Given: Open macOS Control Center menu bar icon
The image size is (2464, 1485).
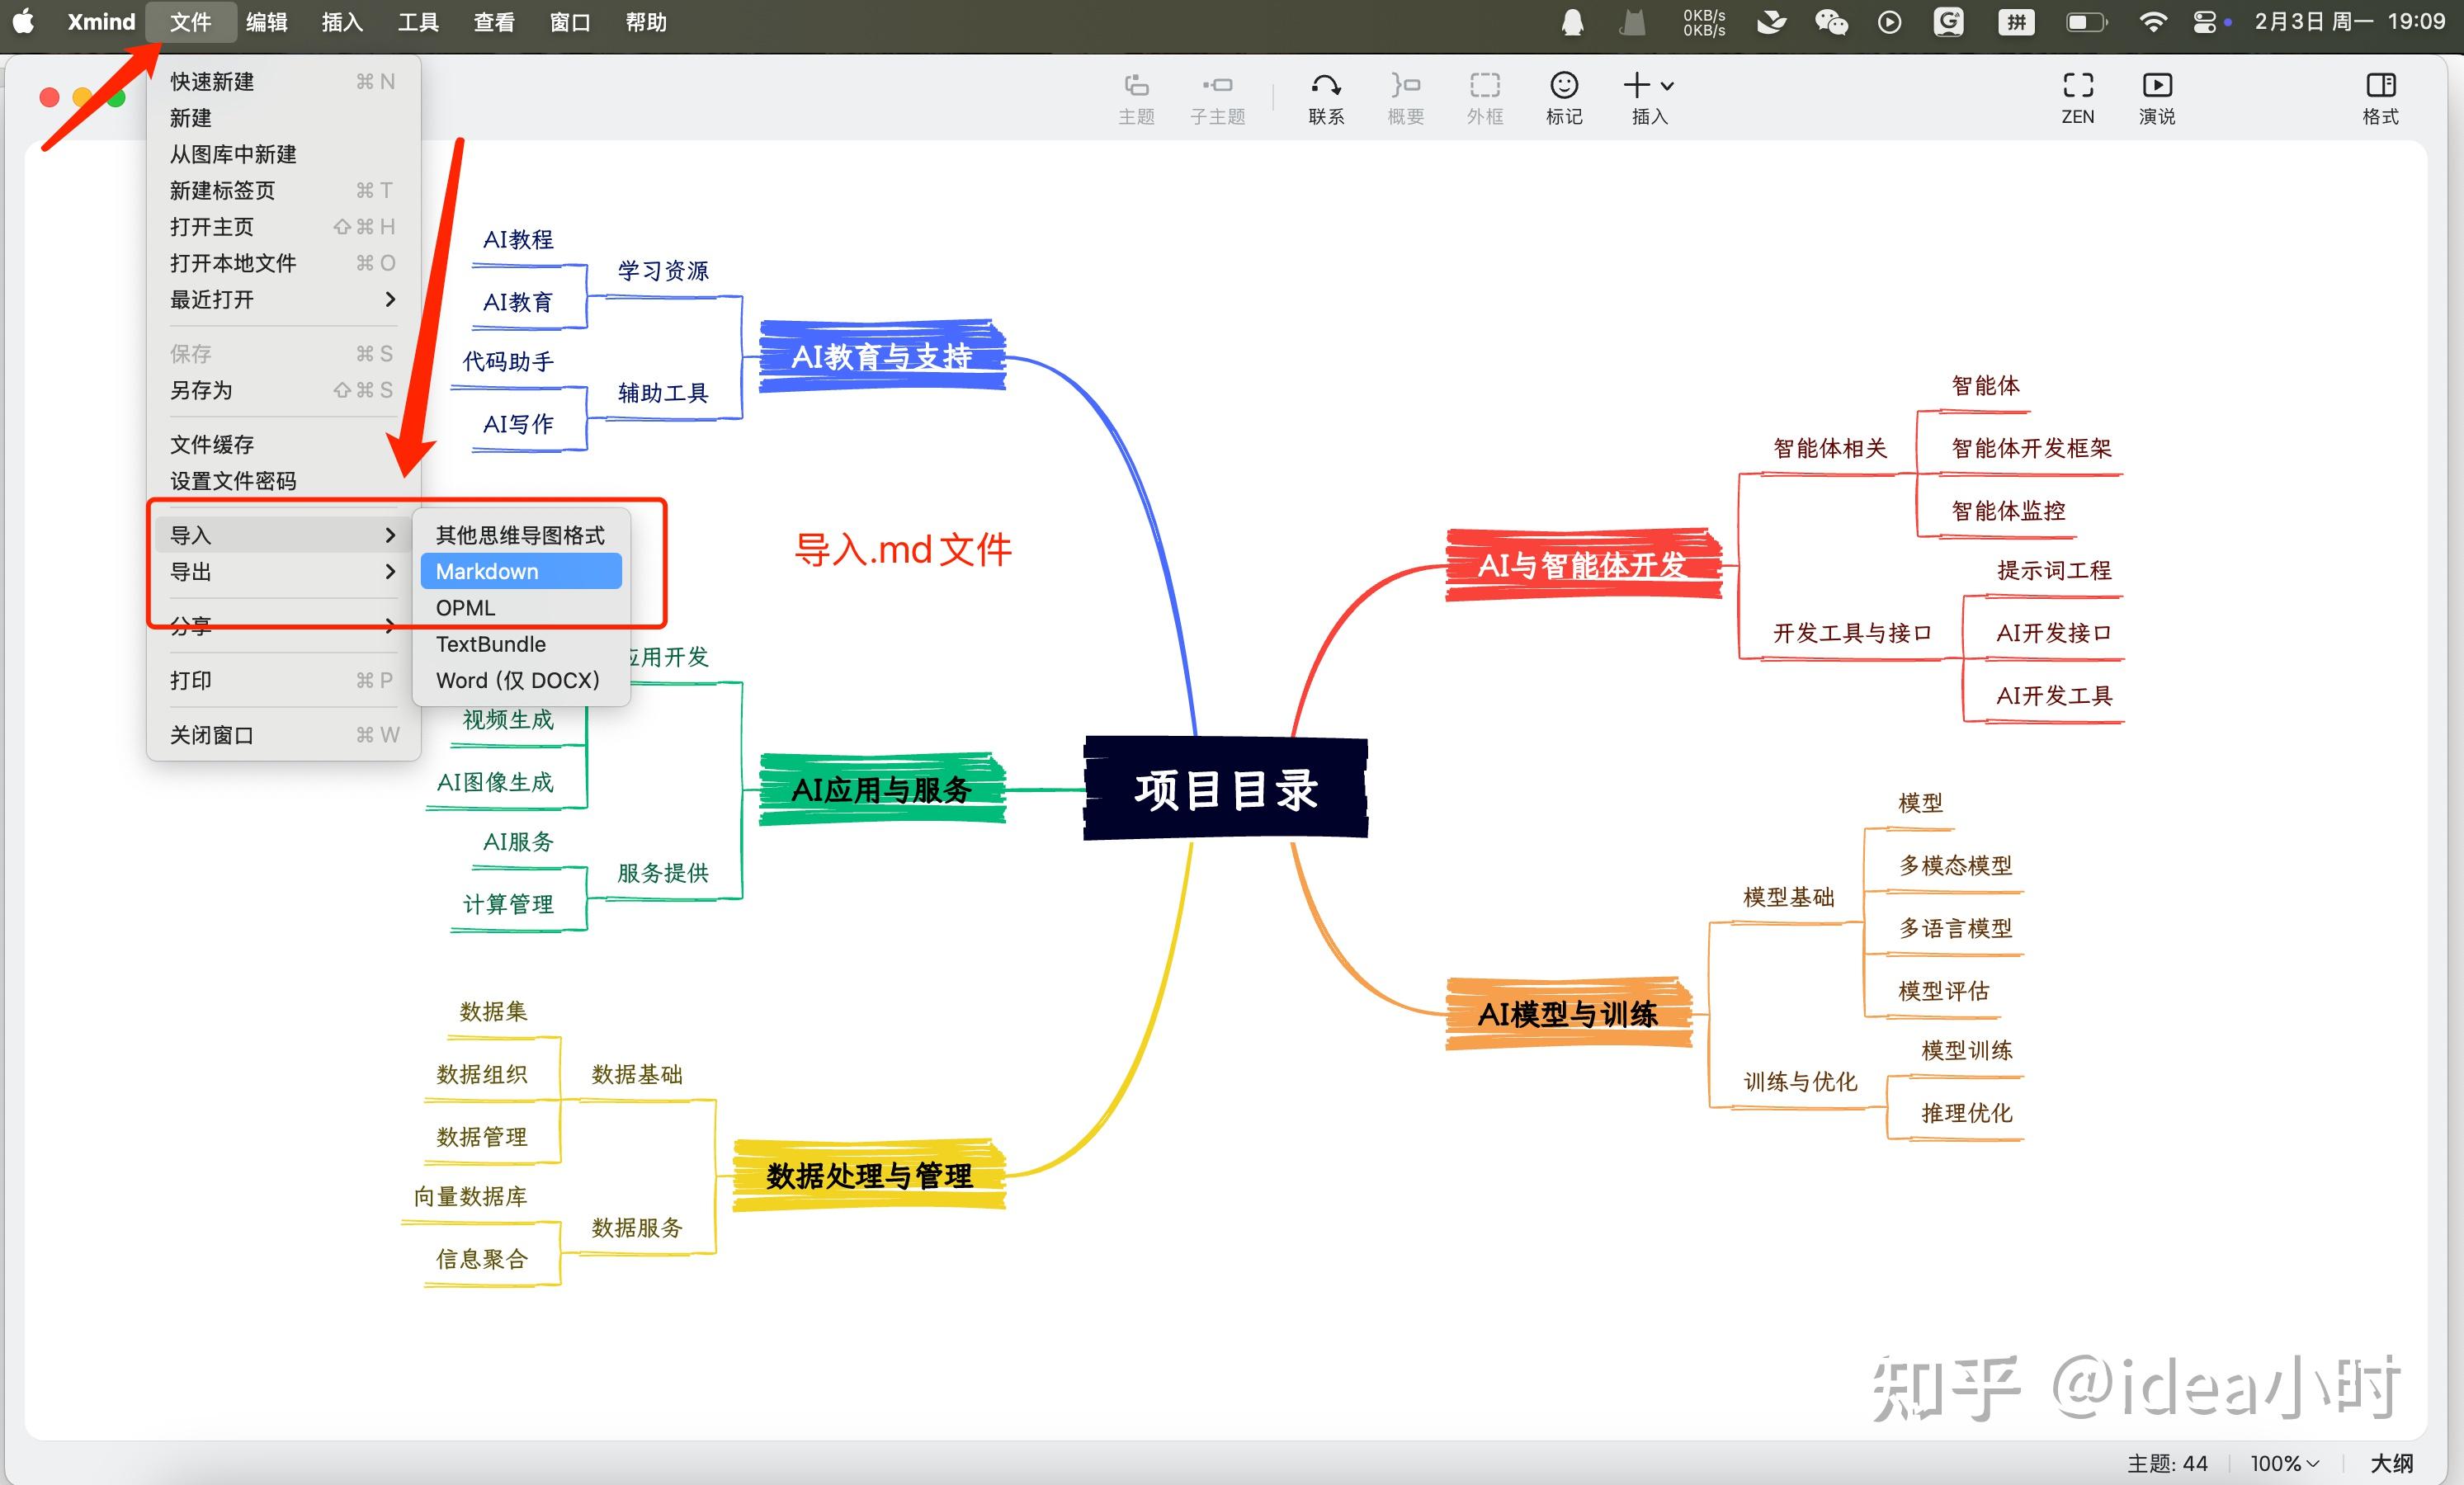Looking at the screenshot, I should tap(2204, 22).
